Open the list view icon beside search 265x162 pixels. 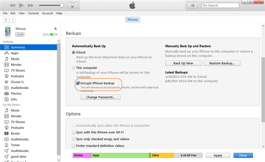193,5
